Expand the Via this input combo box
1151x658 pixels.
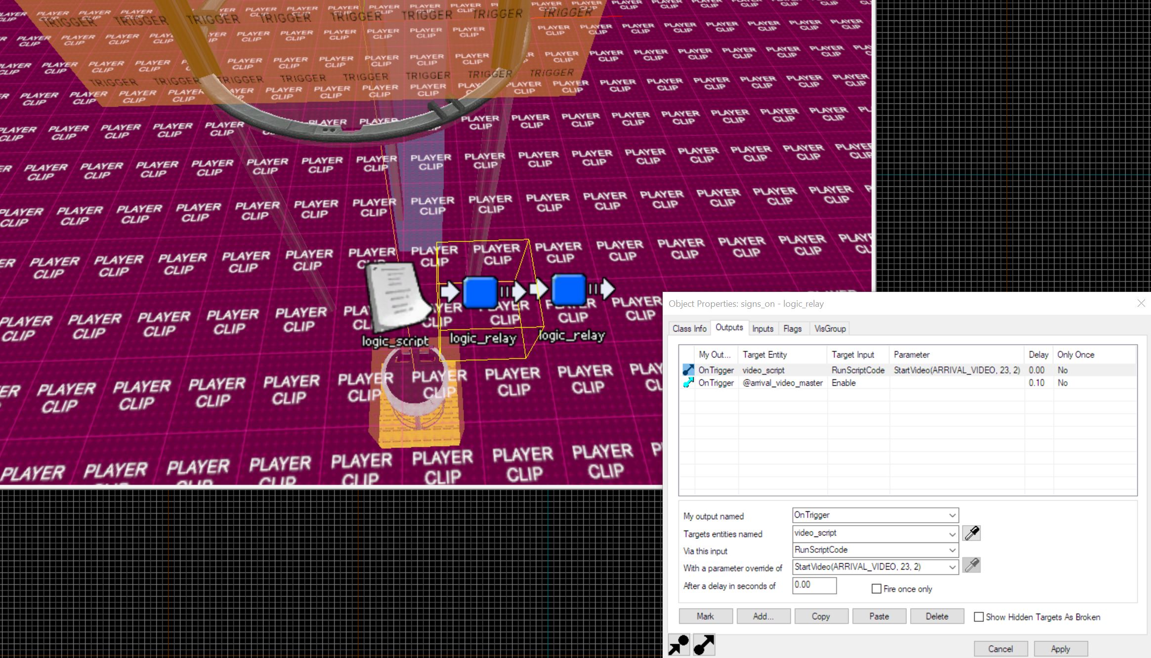click(x=952, y=550)
